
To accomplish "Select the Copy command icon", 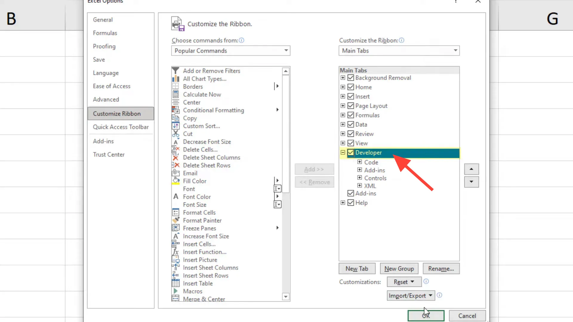I will pyautogui.click(x=176, y=118).
